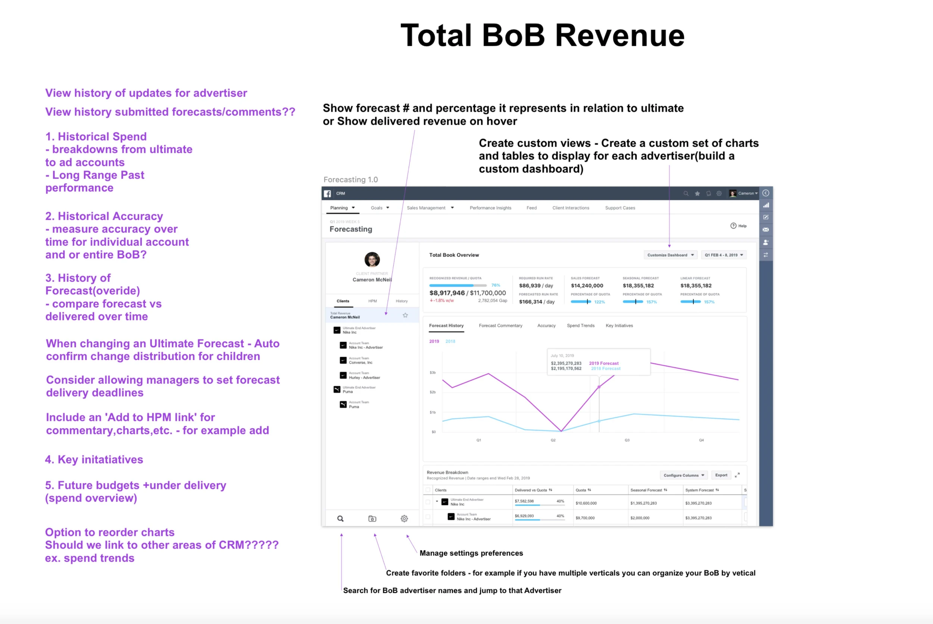This screenshot has height=624, width=933.
Task: Click the Recognized Revenue quota progress bar
Action: coord(458,285)
